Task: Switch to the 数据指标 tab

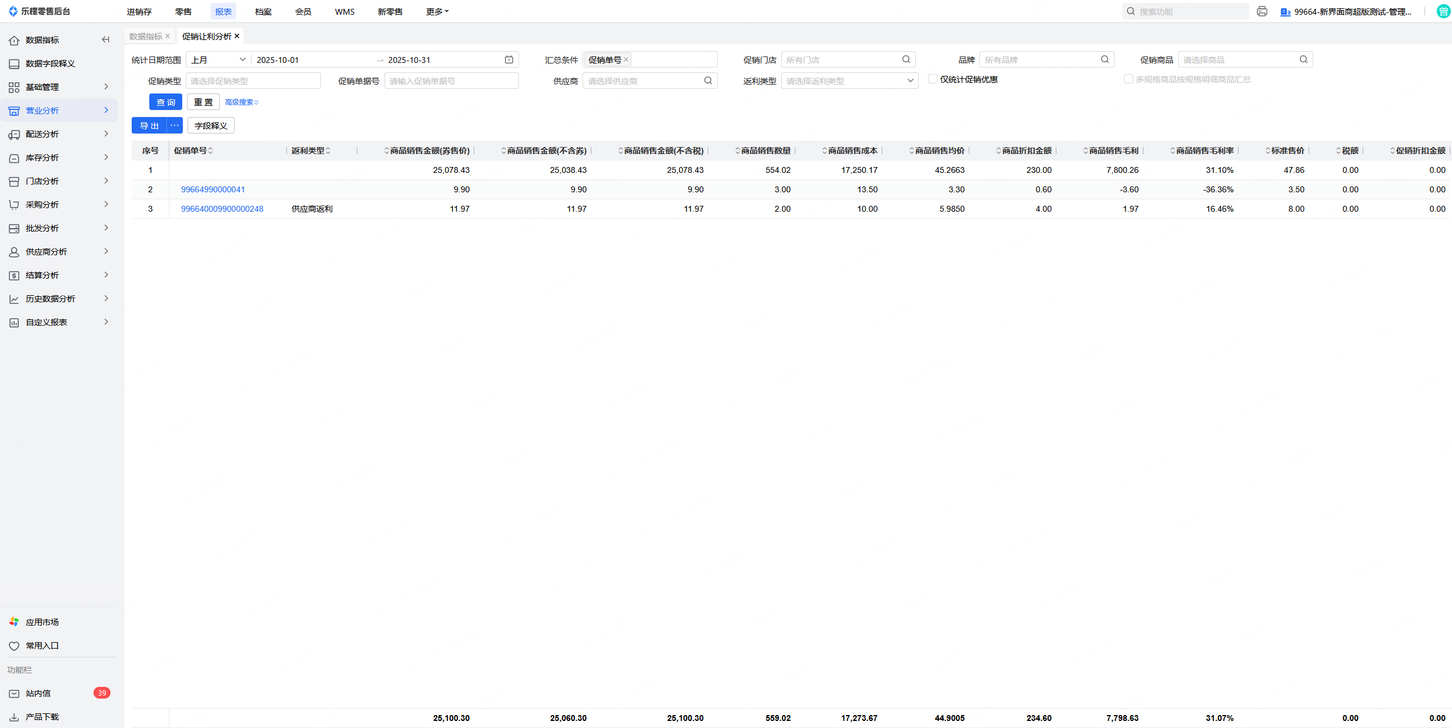Action: 145,36
